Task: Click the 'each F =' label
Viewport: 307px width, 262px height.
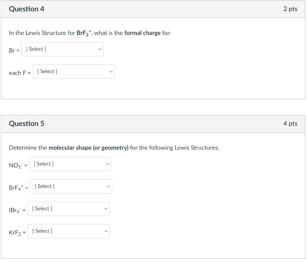Action: pyautogui.click(x=20, y=73)
